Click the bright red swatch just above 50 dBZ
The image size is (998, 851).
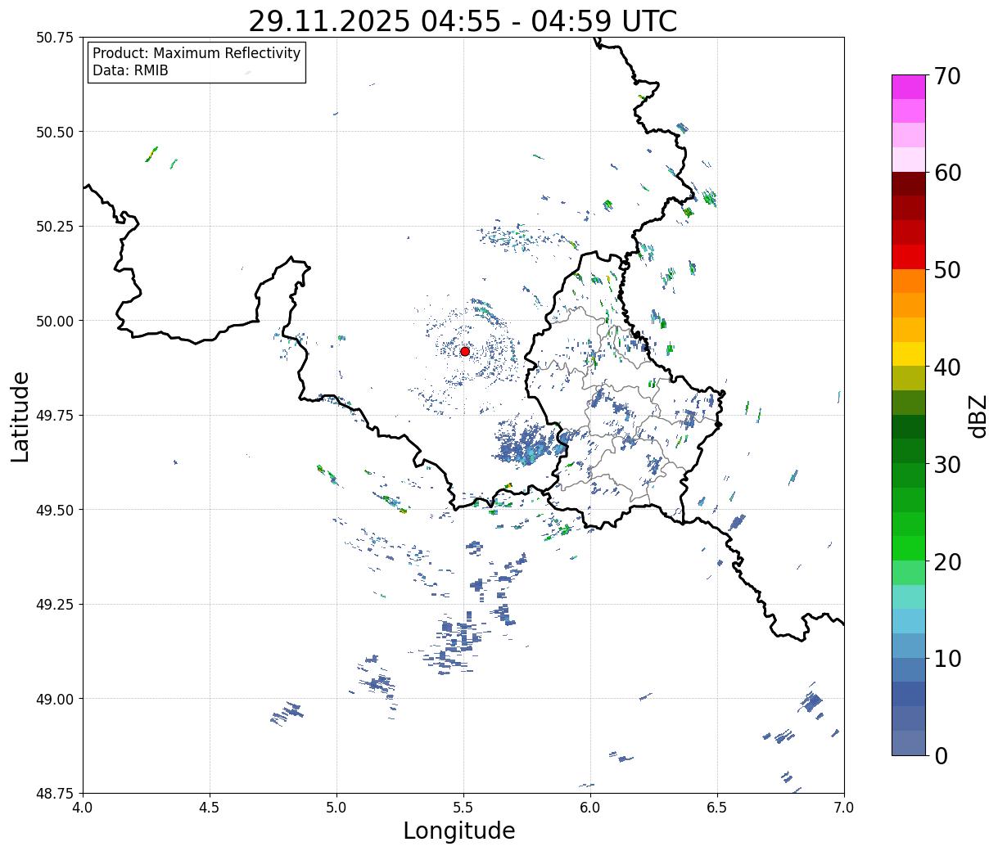909,257
